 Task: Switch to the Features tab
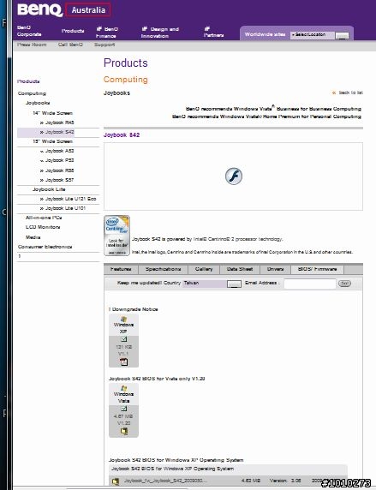click(121, 269)
